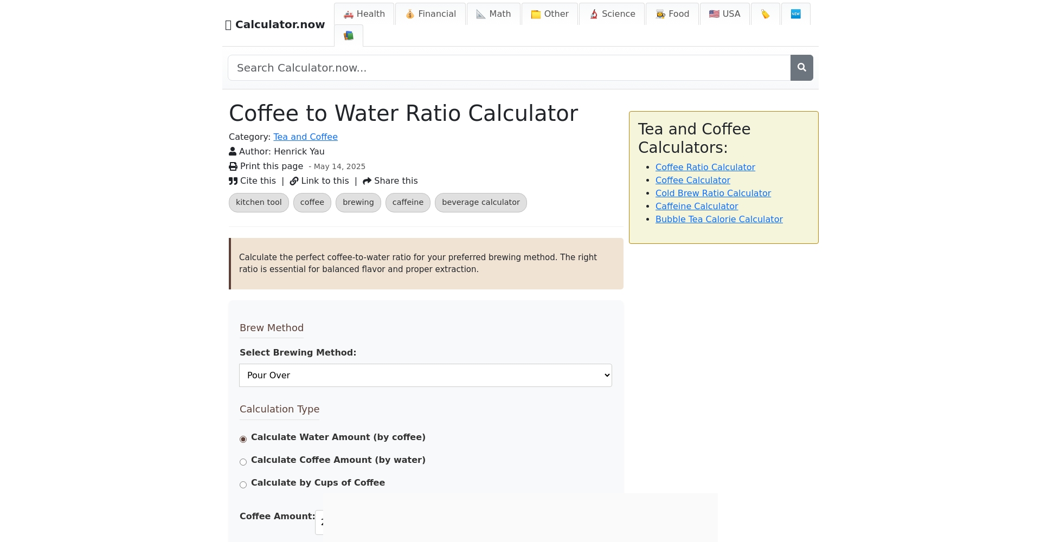
Task: Click the Share this arrow icon
Action: point(367,181)
